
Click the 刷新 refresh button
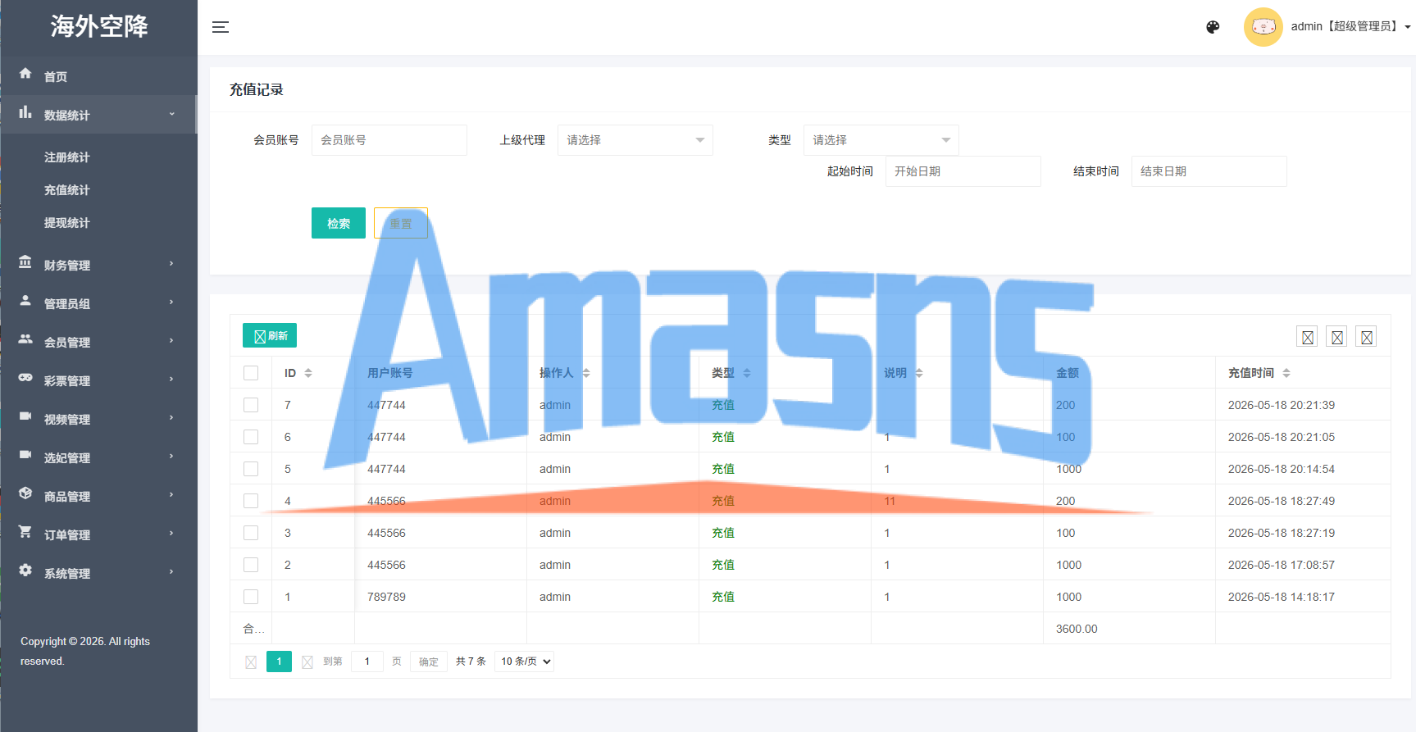point(270,336)
